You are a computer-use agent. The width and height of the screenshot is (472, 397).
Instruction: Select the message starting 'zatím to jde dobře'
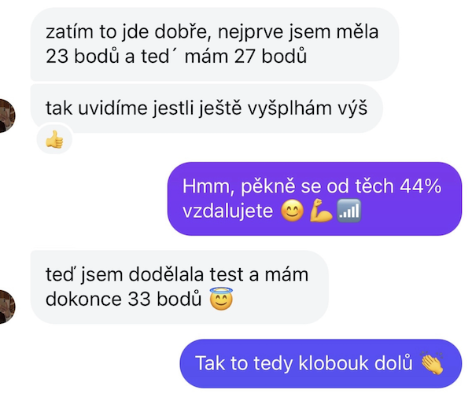tap(215, 44)
